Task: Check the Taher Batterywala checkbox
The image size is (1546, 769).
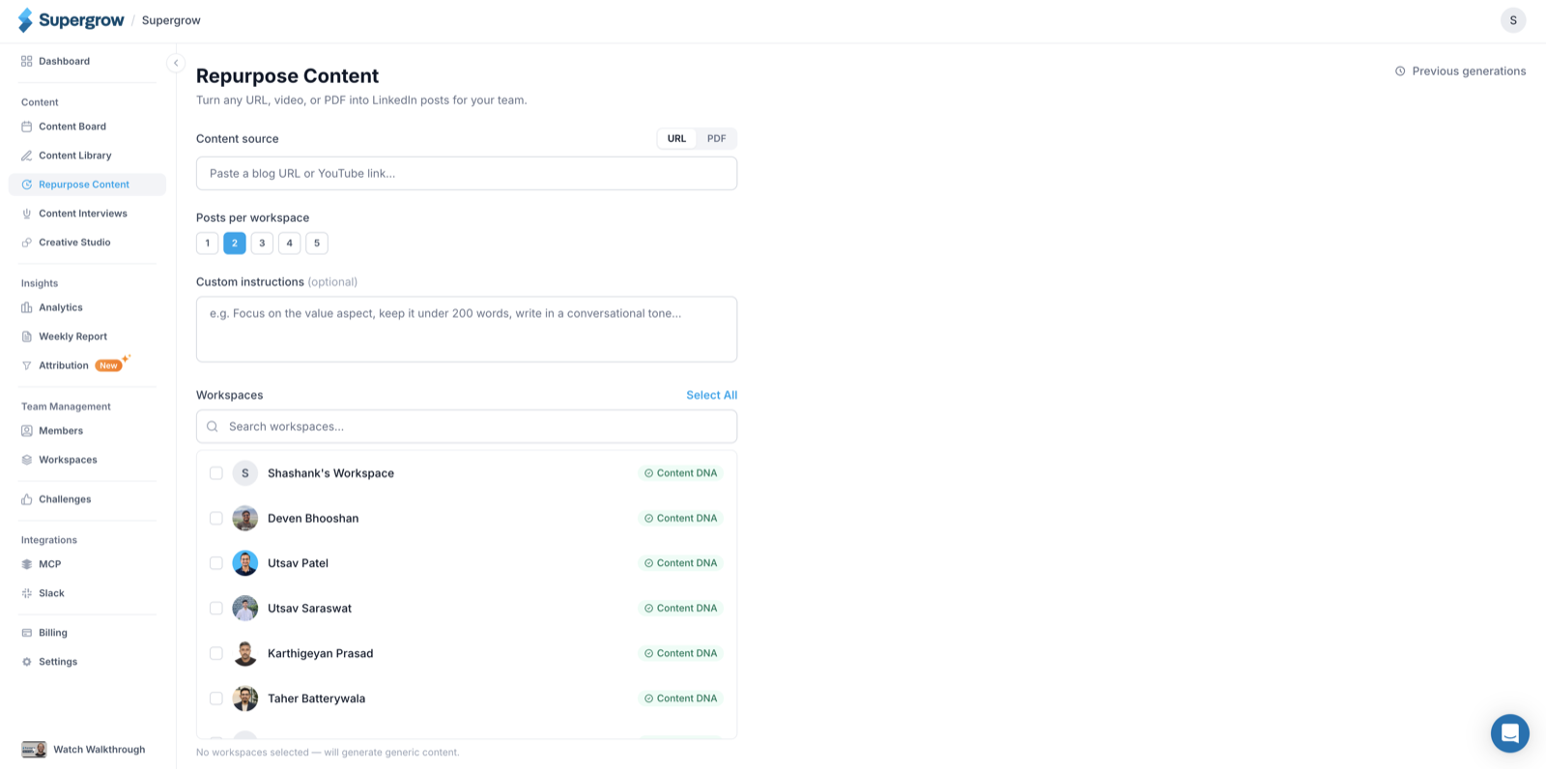Action: click(x=216, y=698)
